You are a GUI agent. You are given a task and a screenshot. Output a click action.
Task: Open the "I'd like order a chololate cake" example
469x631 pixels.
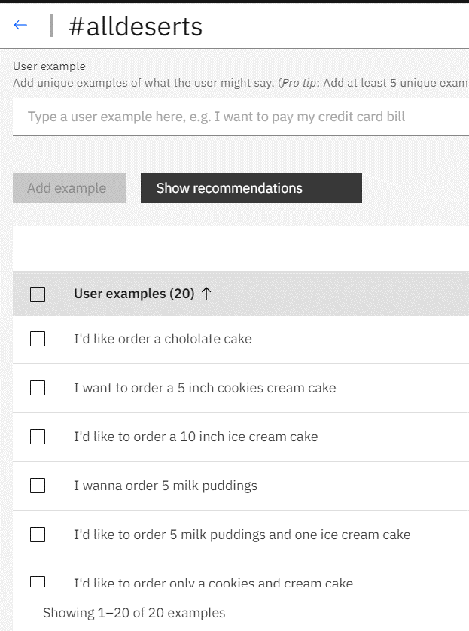(x=163, y=339)
